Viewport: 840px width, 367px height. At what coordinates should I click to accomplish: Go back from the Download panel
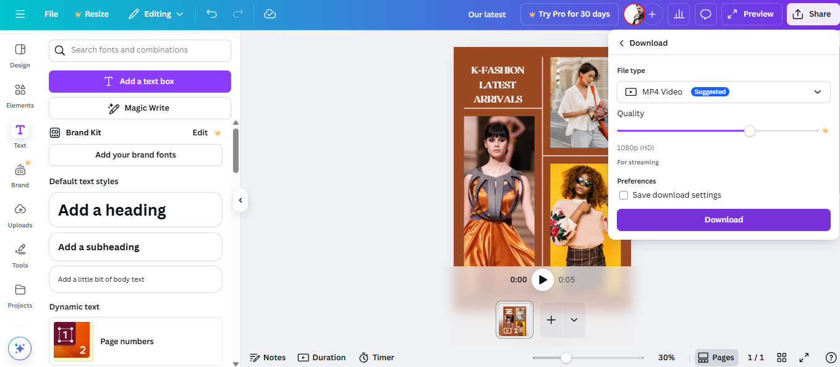click(621, 43)
